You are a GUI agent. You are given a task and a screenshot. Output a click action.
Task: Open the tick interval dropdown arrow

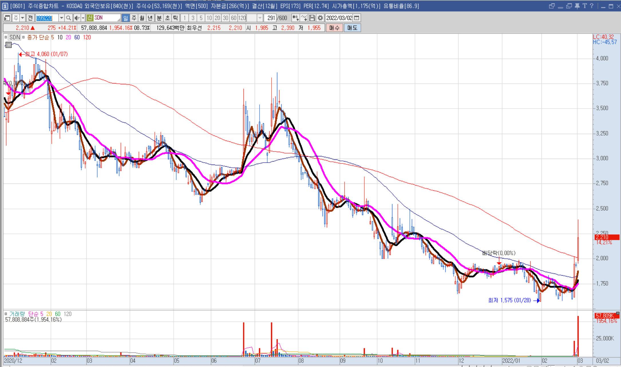click(x=260, y=18)
